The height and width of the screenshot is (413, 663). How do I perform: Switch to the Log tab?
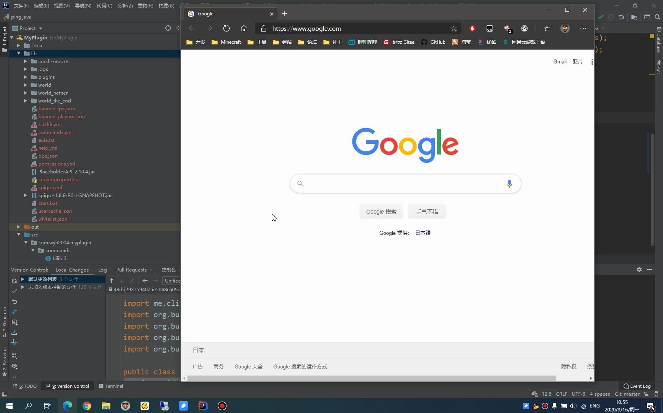(103, 270)
